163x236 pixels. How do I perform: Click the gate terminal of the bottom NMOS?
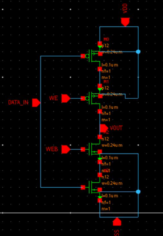[83, 187]
